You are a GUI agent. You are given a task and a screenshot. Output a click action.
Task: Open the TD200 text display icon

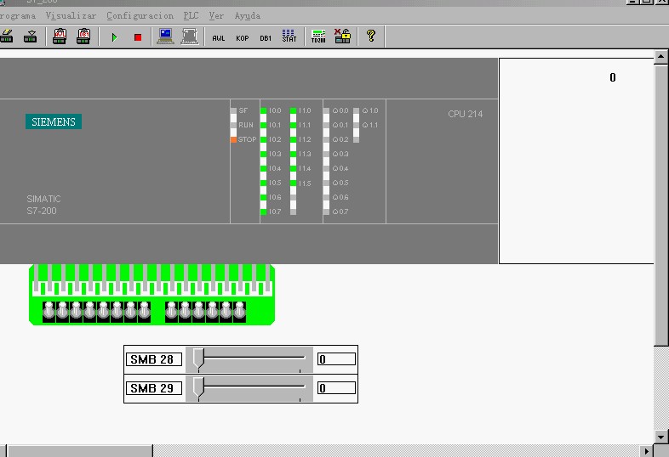(318, 37)
